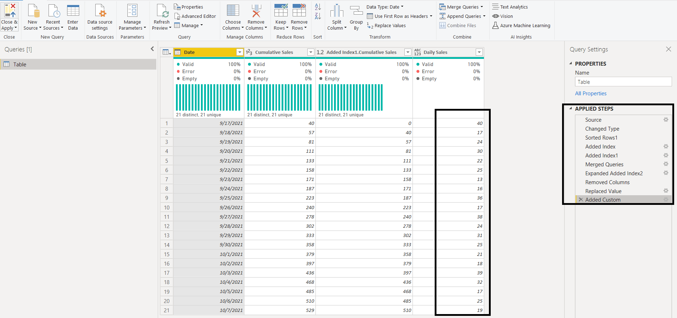Image resolution: width=677 pixels, height=318 pixels.
Task: Click Replace Values in Transform group
Action: (387, 25)
